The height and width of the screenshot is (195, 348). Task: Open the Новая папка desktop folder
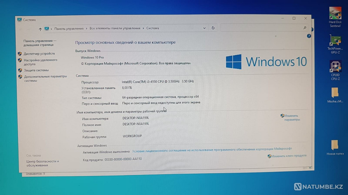(x=335, y=147)
